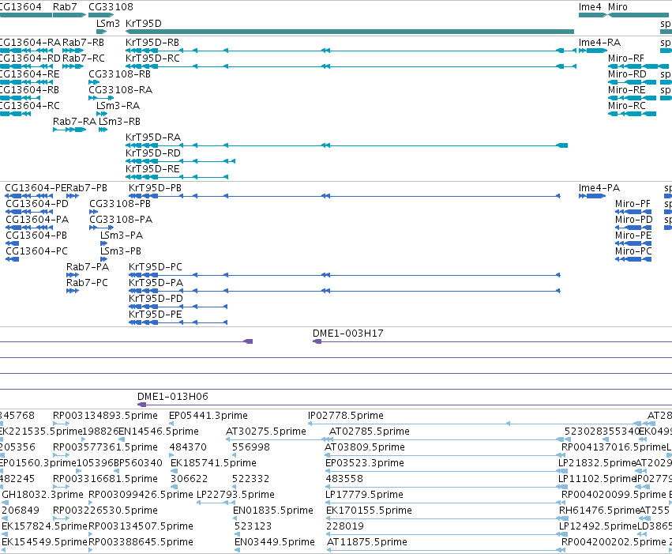The image size is (672, 554).
Task: Select EST GH18032.3prime label
Action: click(43, 496)
